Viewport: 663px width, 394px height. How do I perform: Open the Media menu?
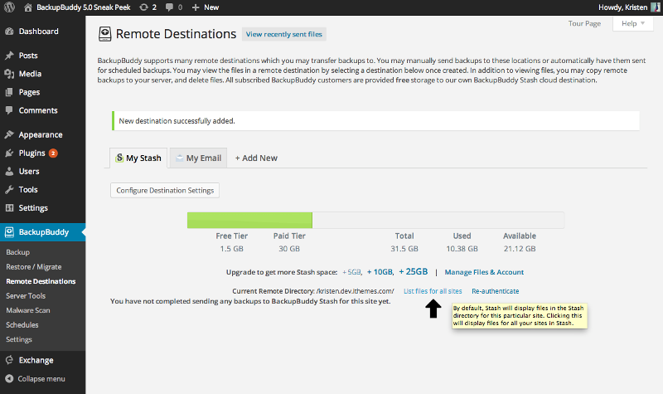[30, 74]
